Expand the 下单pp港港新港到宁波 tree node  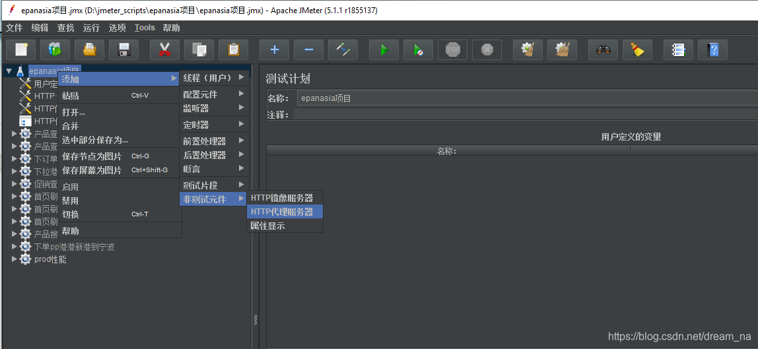[x=14, y=247]
